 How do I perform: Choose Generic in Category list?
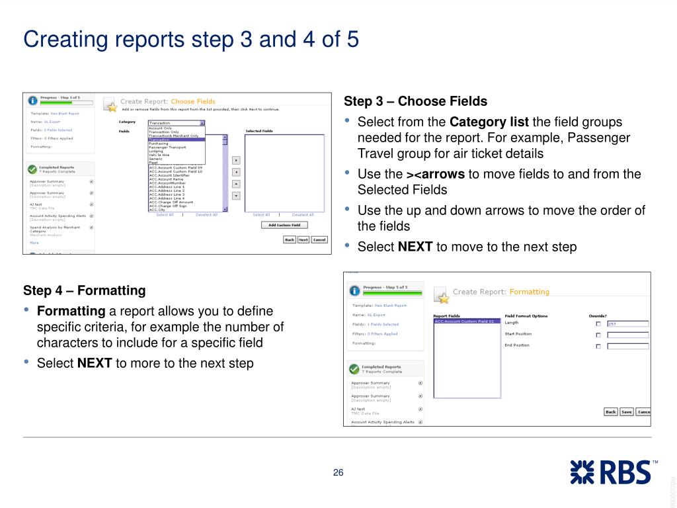pos(155,159)
